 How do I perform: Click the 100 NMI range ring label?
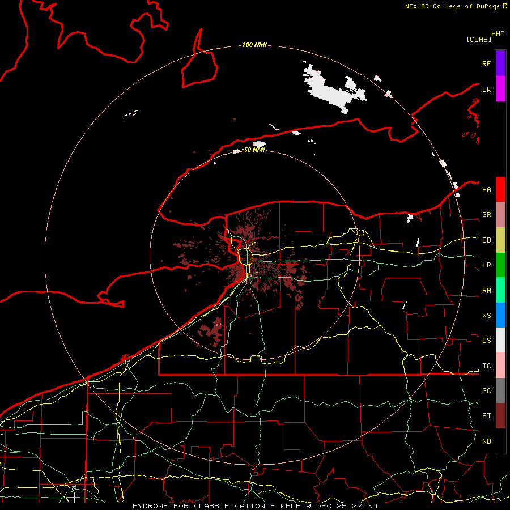click(x=254, y=45)
